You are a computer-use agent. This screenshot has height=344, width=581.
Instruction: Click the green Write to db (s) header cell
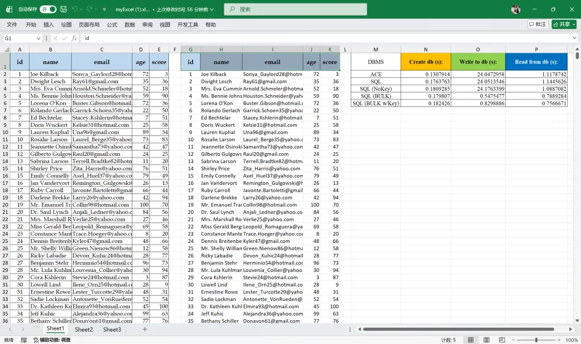click(478, 62)
